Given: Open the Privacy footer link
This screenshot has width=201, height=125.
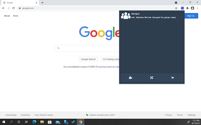Looking at the screenshot, I should click(x=168, y=115).
